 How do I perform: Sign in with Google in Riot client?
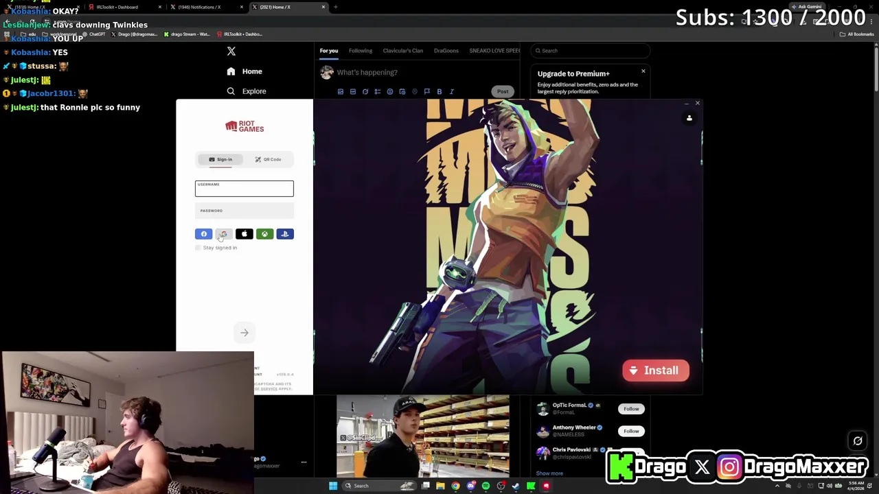point(224,234)
